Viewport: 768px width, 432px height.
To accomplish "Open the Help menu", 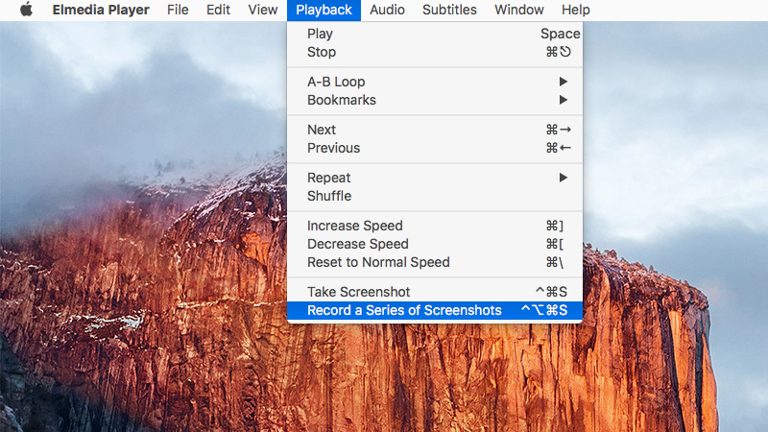I will (x=575, y=10).
